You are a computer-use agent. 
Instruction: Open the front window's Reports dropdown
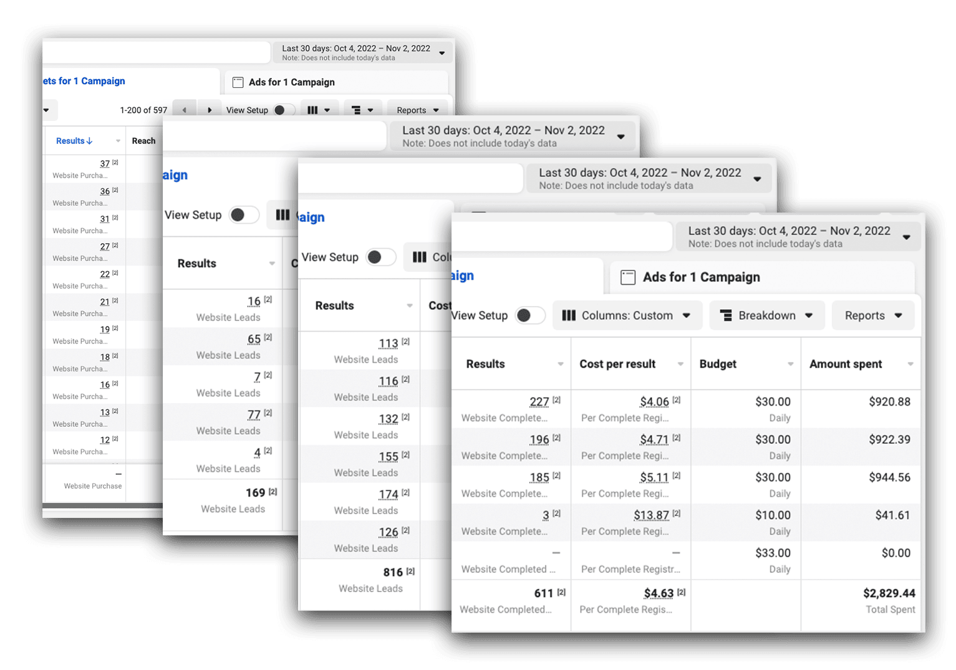[x=872, y=315]
